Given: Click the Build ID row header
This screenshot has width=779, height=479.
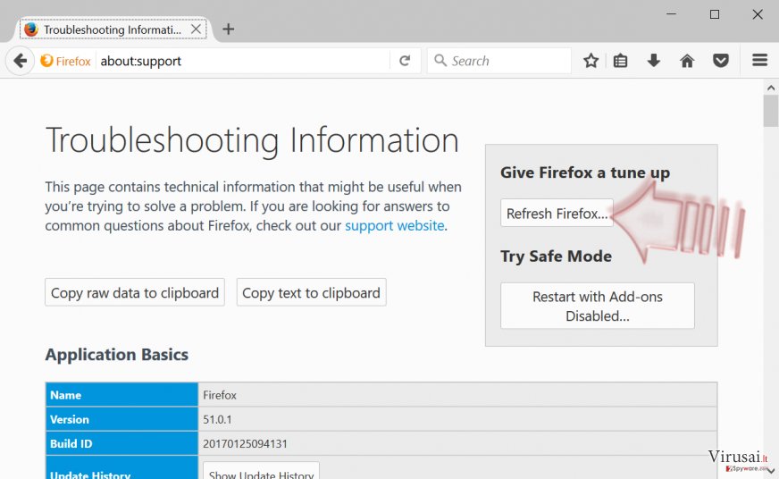Looking at the screenshot, I should click(121, 443).
